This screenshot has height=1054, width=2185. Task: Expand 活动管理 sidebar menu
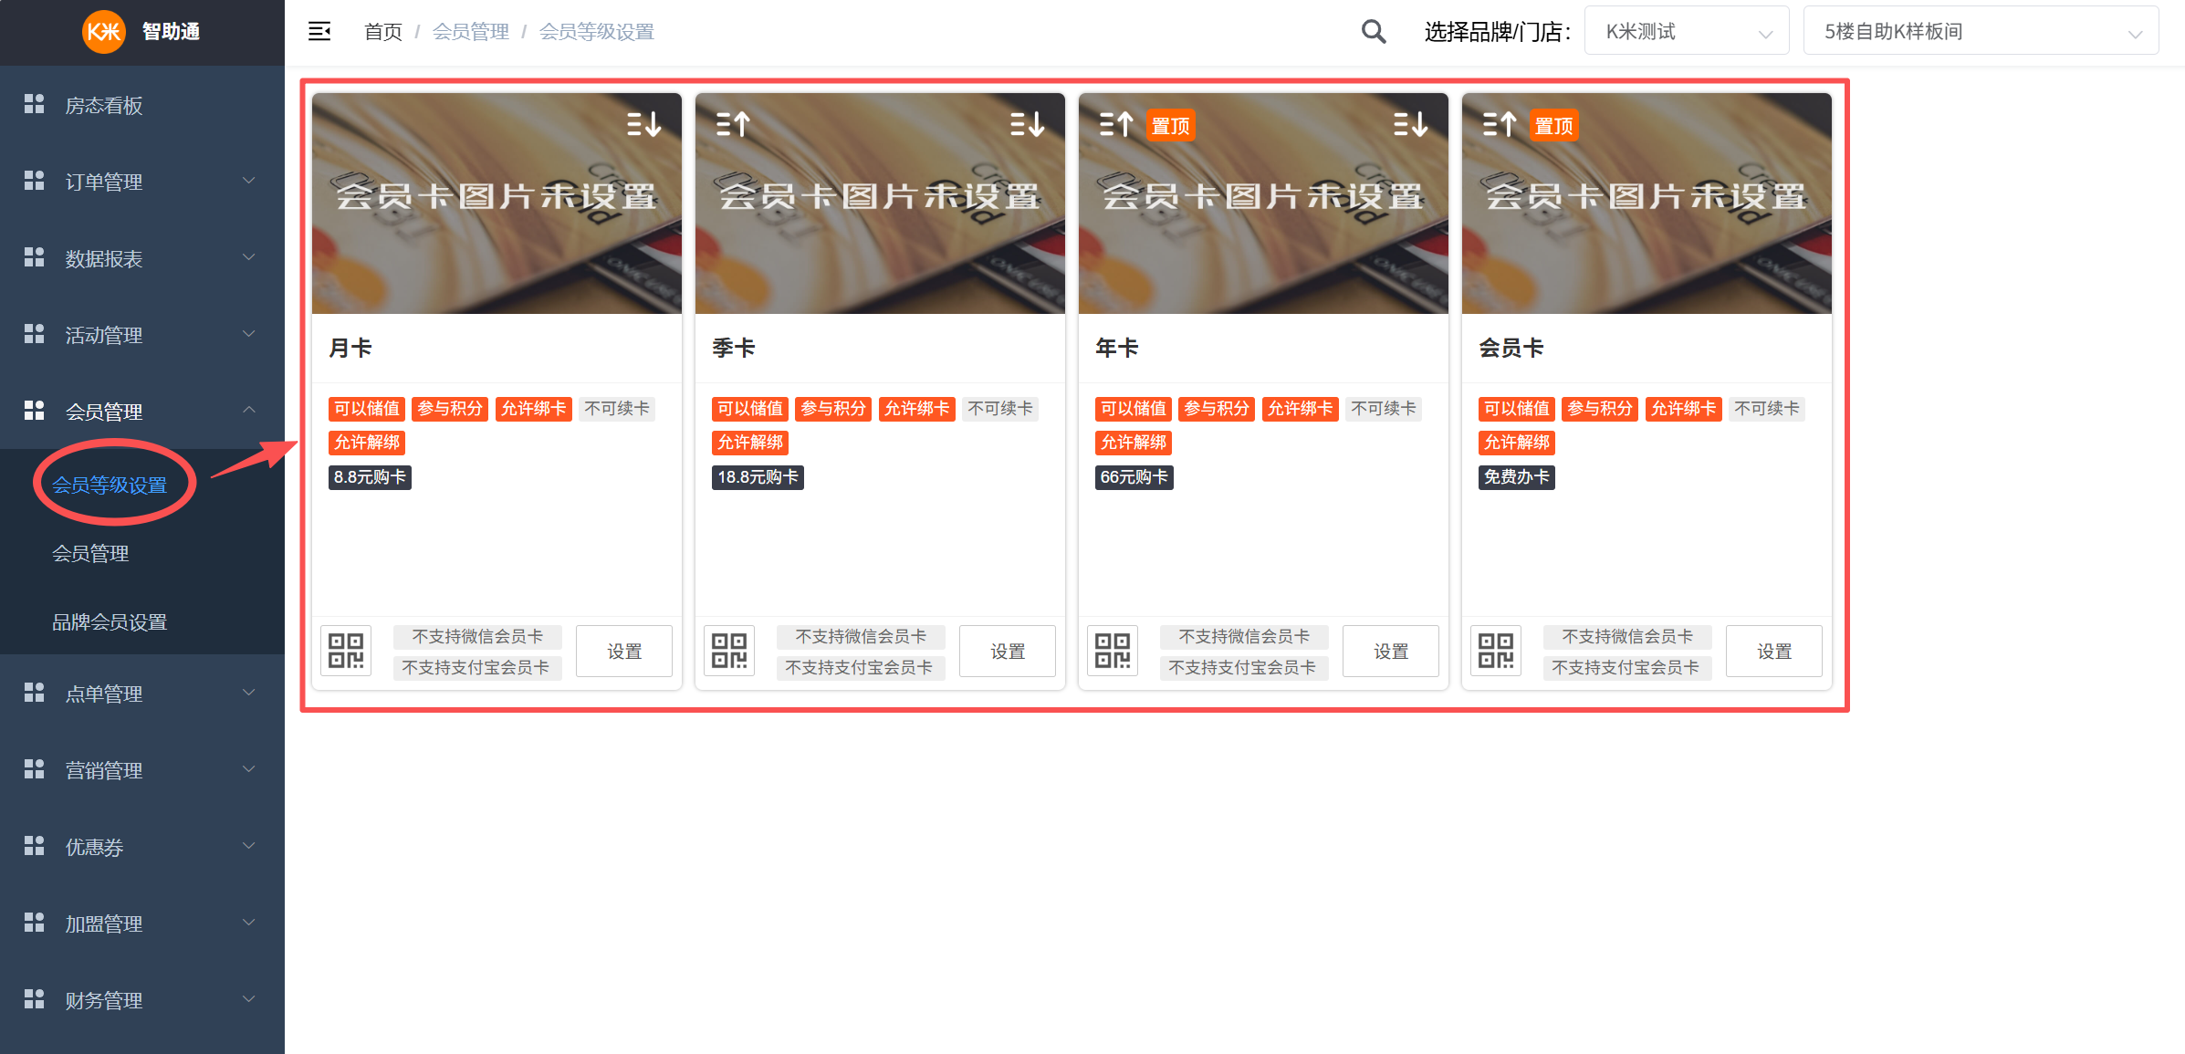point(142,335)
